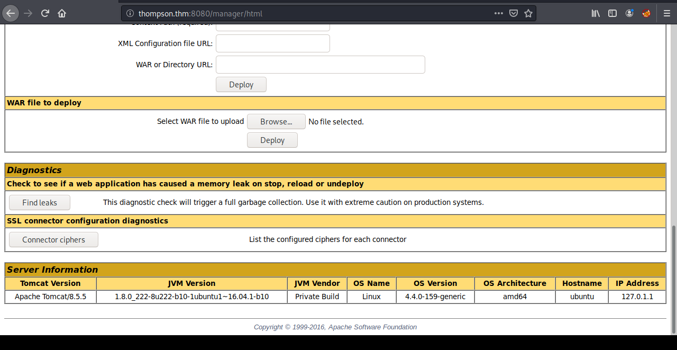Click 'List the configured ciphers for each connector'
677x350 pixels.
coord(328,239)
